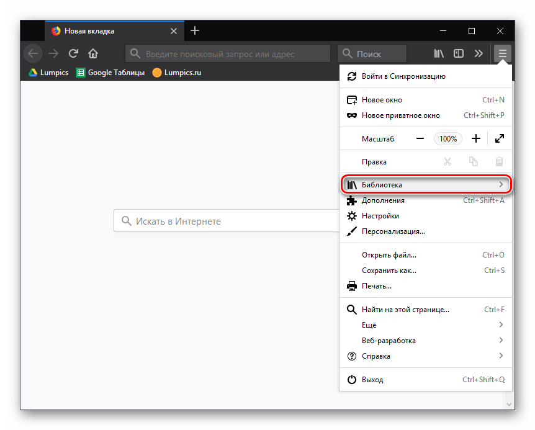Viewport: 535px width, 430px height.
Task: Focus the address bar field
Action: 228,53
